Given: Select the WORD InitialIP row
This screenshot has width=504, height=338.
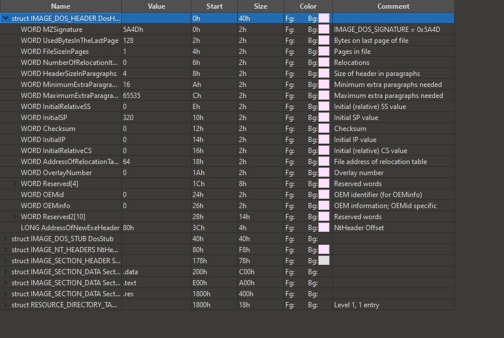Looking at the screenshot, I should click(227, 140).
